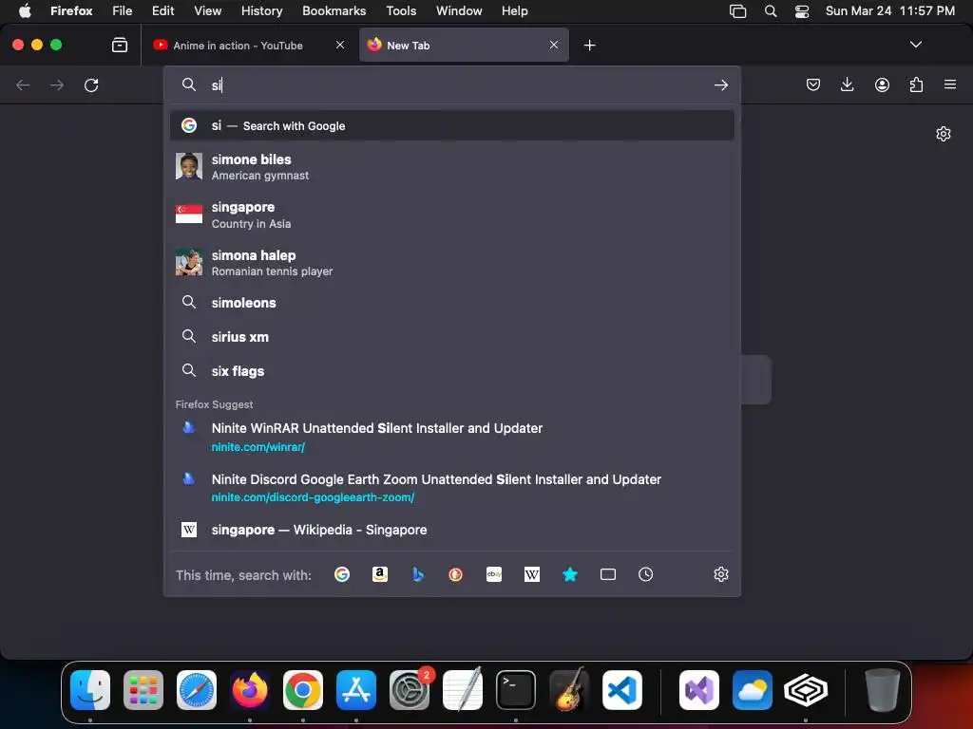Search this time with Wikipedia
The image size is (973, 729).
tap(532, 574)
